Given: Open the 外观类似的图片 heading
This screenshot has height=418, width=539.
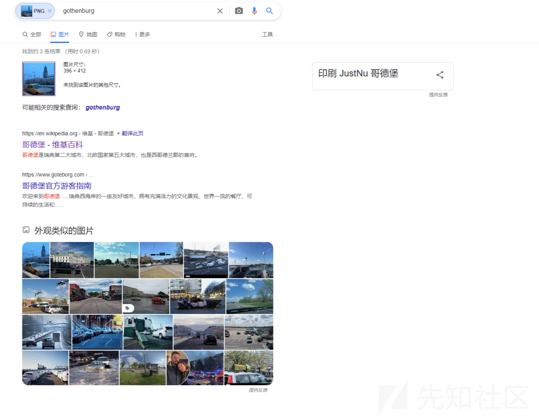Looking at the screenshot, I should (x=64, y=231).
